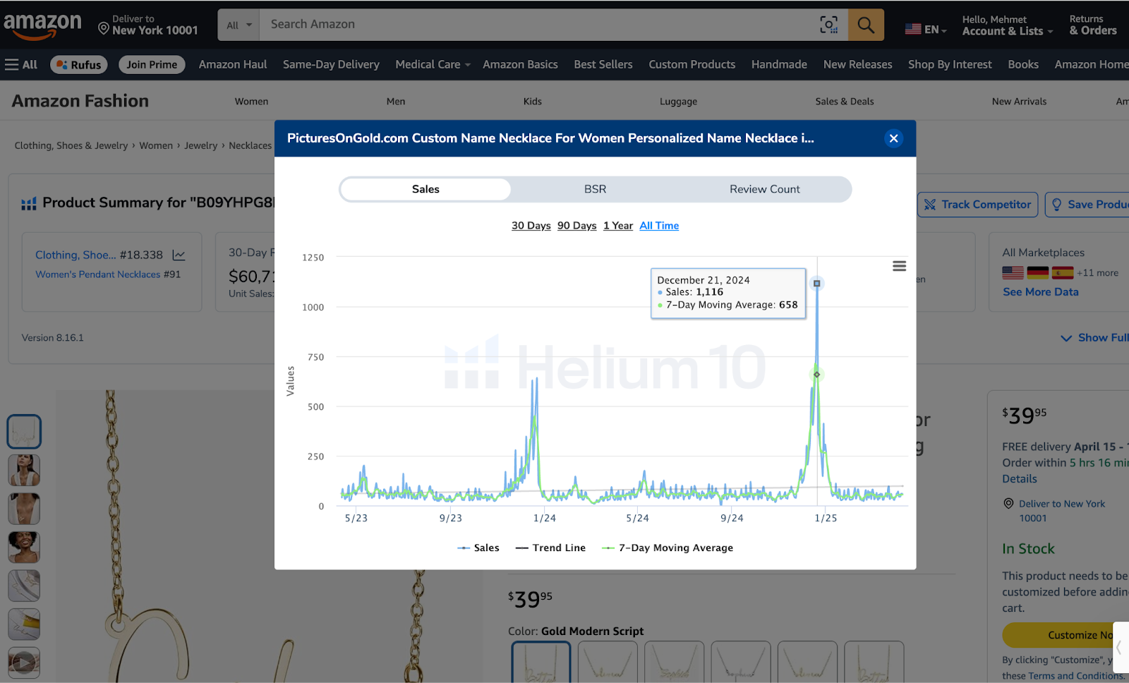Open BSR chart icon beside #18,338
1129x683 pixels.
click(x=179, y=255)
